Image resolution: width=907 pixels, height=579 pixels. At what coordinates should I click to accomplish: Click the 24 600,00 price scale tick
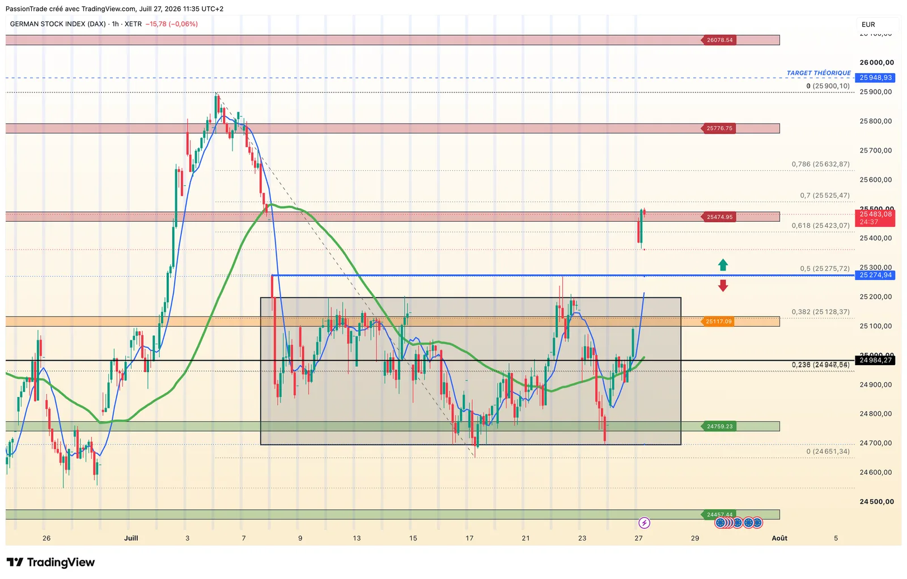[876, 472]
